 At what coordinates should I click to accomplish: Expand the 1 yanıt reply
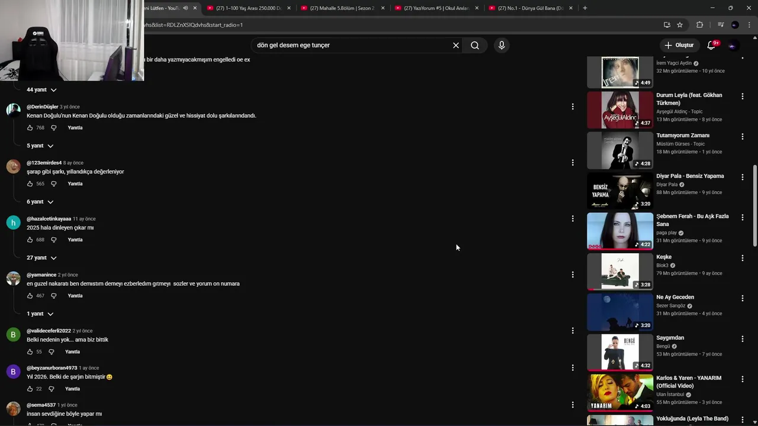40,314
